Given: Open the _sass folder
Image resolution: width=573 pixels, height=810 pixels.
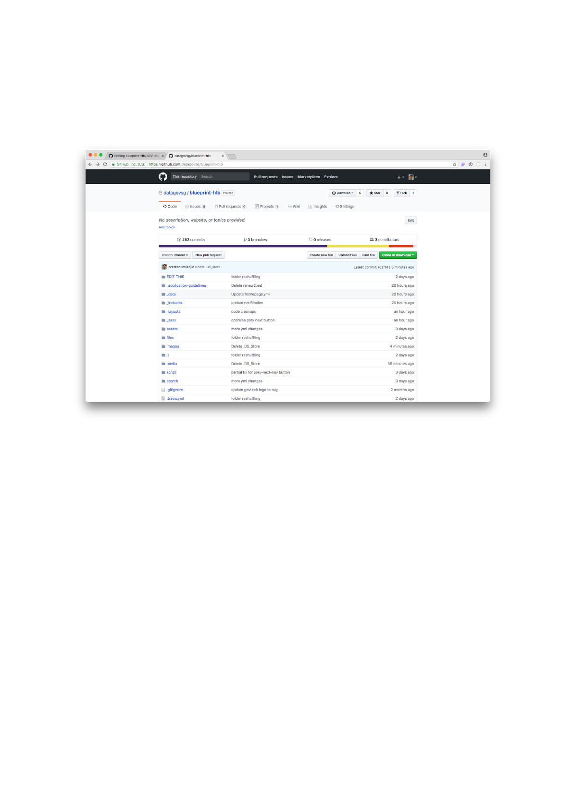Looking at the screenshot, I should 171,320.
